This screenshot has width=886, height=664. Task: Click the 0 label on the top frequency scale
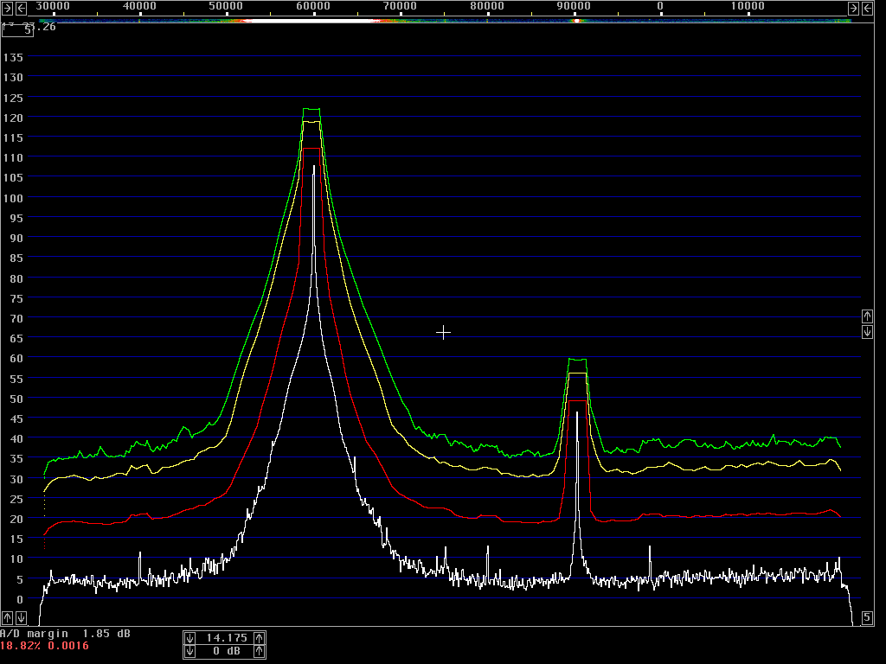pyautogui.click(x=660, y=6)
